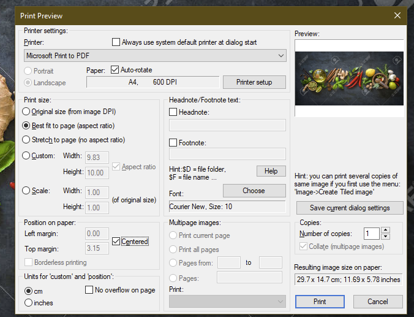Click the Left margin 0.00 field
Image resolution: width=414 pixels, height=317 pixels.
(97, 234)
